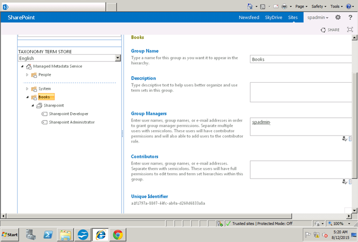Open the spadmin user menu

(x=318, y=17)
